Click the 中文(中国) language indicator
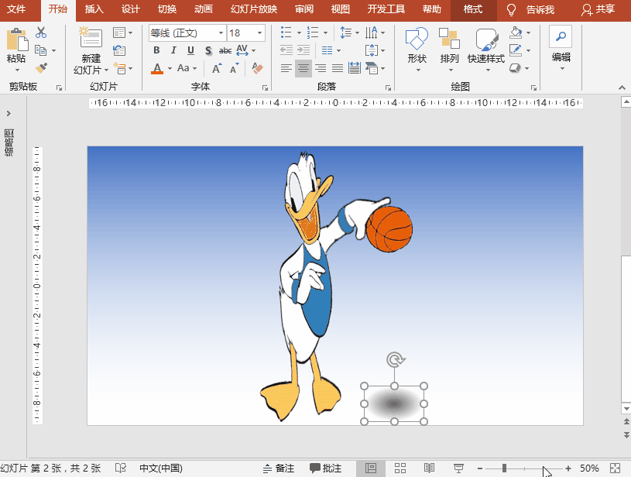 tap(161, 468)
